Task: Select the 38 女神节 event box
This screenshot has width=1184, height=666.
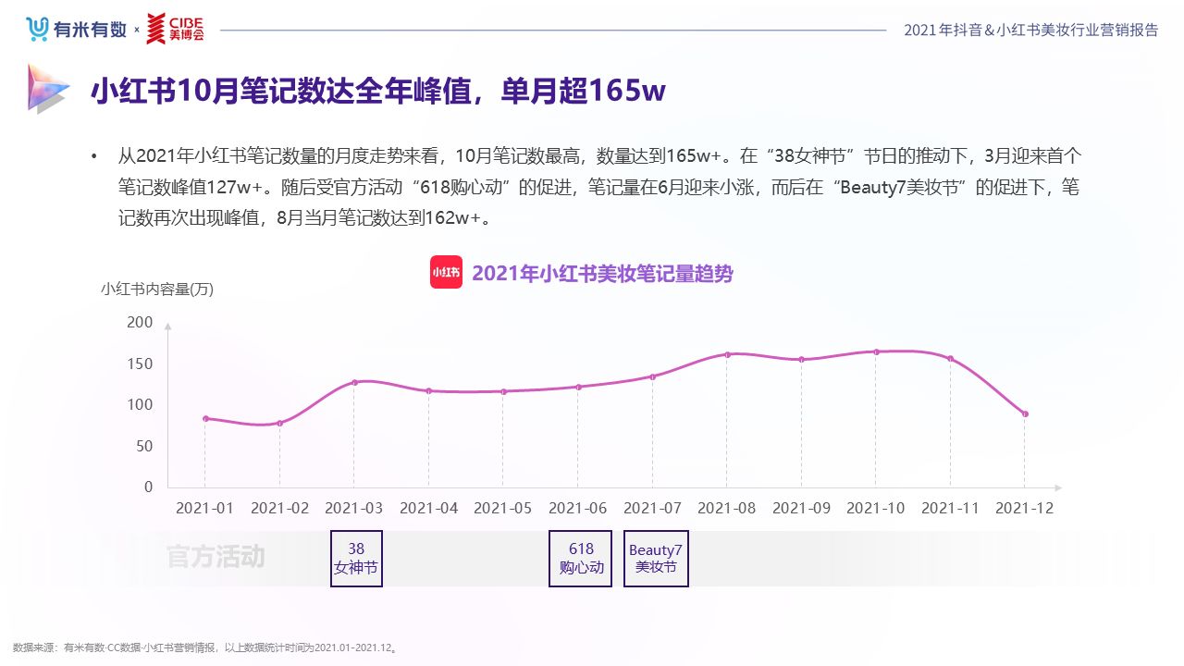Action: click(x=356, y=559)
